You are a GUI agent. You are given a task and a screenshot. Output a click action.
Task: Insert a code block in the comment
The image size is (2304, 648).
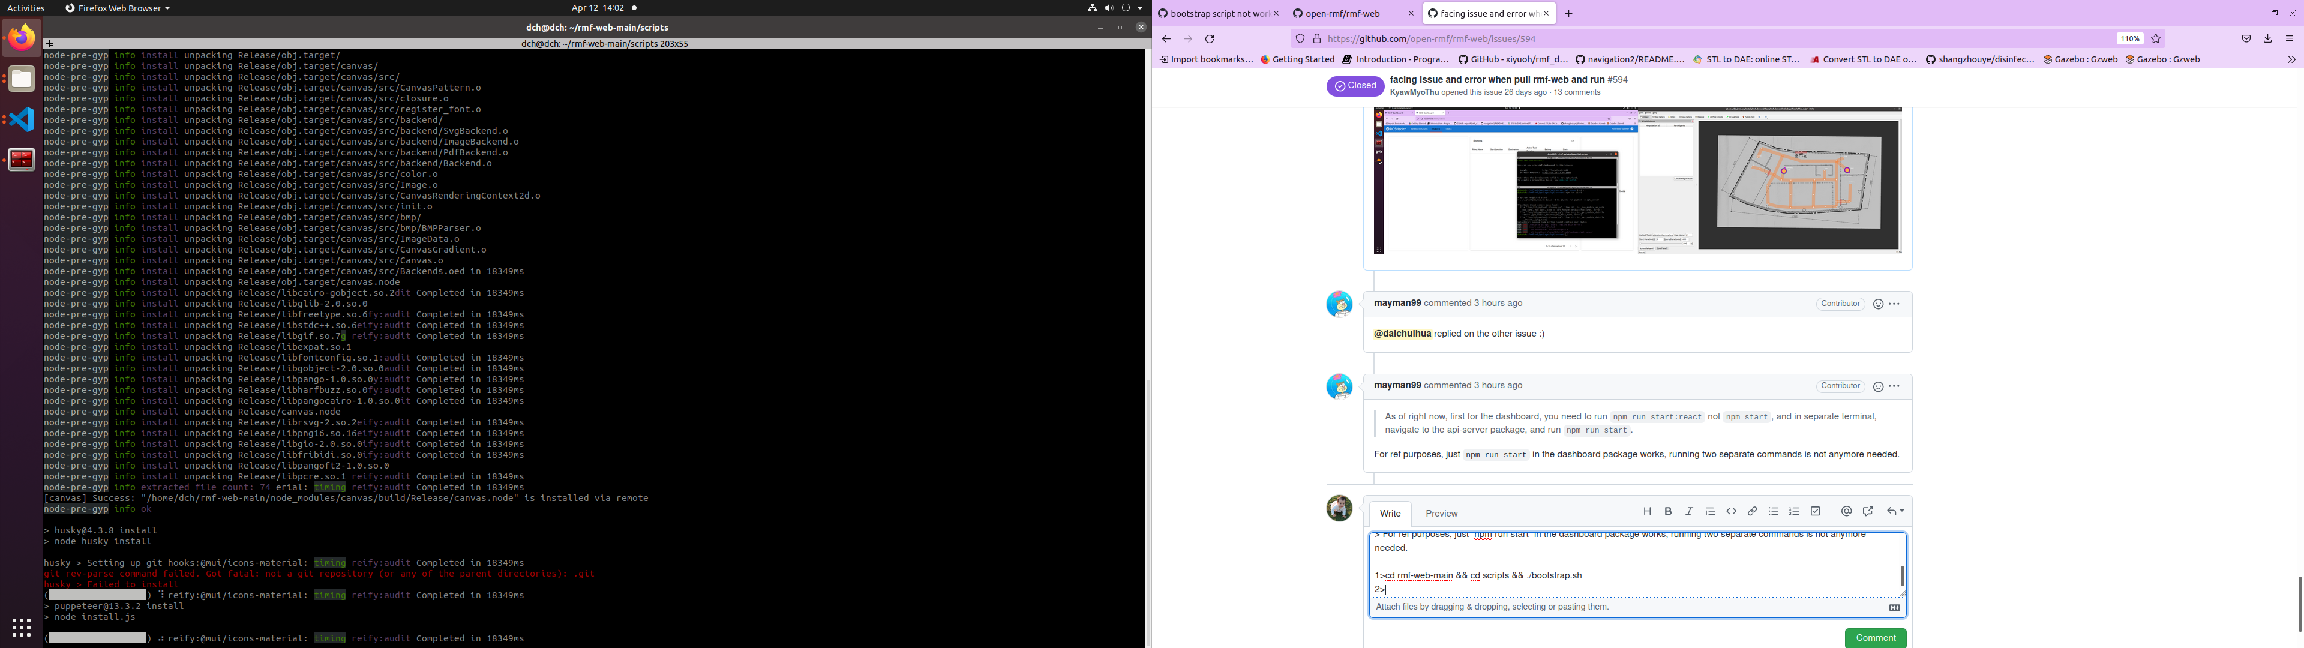1730,511
